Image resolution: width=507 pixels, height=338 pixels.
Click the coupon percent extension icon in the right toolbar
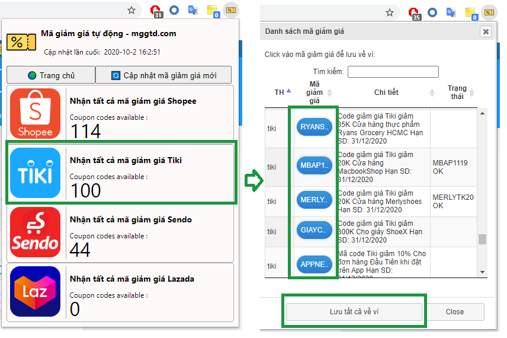tap(489, 12)
